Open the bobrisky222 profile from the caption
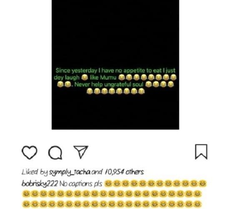 40,184
